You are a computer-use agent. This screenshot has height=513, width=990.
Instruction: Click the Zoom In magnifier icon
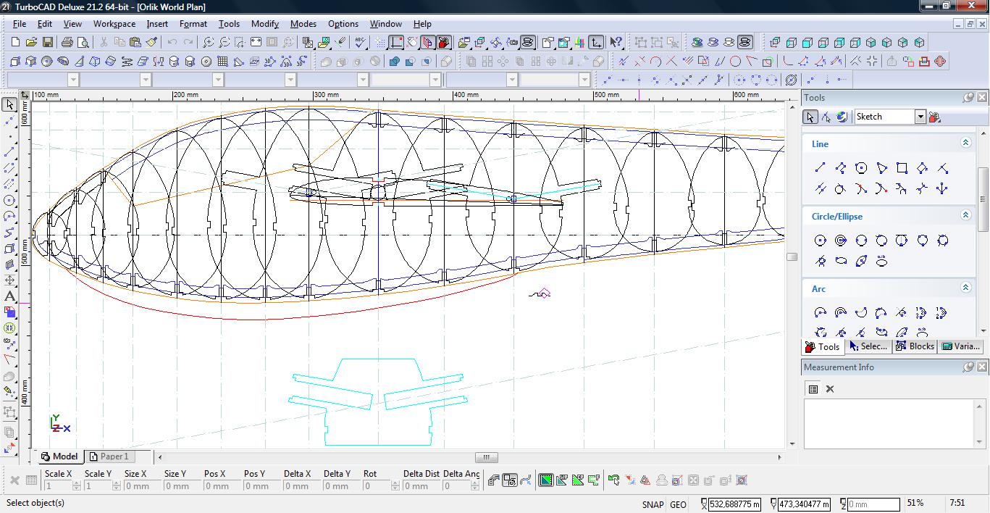coord(208,43)
